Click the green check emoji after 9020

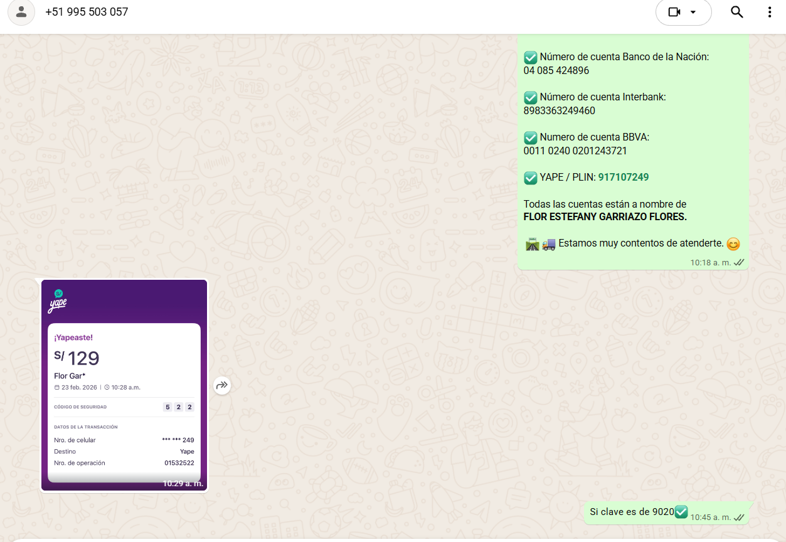(x=681, y=511)
